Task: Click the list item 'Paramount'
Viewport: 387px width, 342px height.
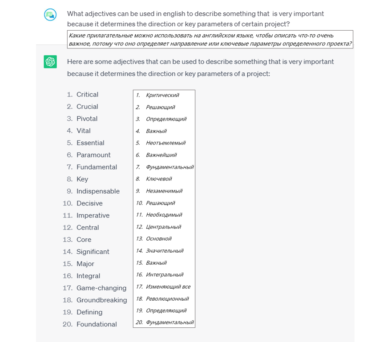Action: click(x=93, y=155)
